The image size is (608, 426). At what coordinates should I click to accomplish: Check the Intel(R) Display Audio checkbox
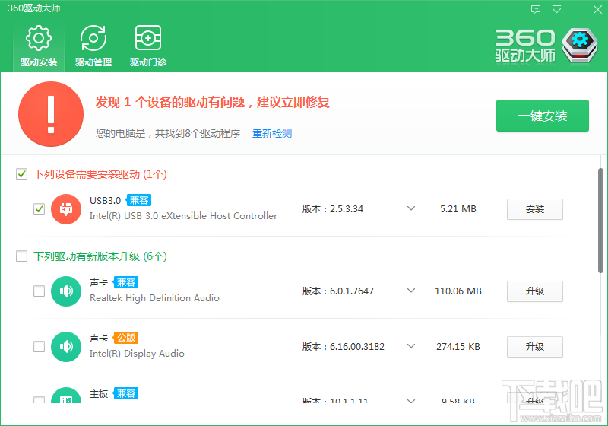point(40,346)
